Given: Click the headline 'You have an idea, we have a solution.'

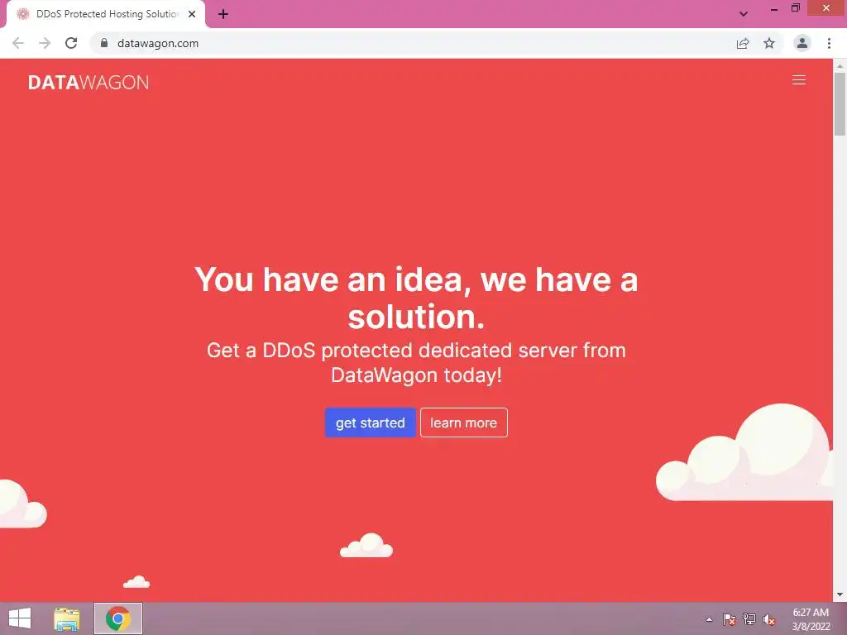Looking at the screenshot, I should tap(416, 298).
